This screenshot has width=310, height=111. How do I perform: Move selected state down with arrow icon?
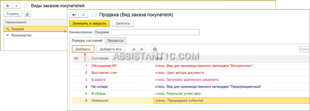pos(142,49)
